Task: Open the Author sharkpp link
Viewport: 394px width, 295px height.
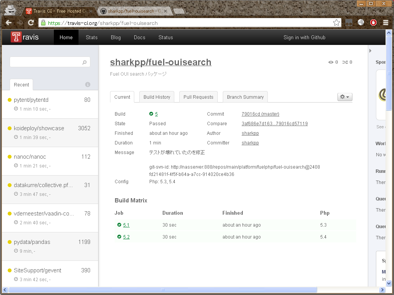Action: point(250,133)
